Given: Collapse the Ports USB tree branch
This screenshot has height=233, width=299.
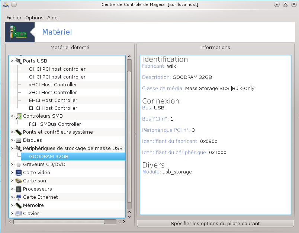Looking at the screenshot, I should 12,61.
